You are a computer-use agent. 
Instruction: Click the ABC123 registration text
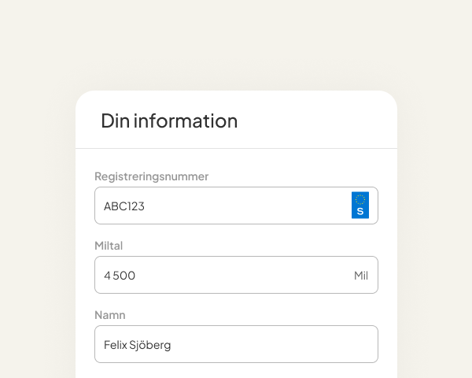(124, 206)
